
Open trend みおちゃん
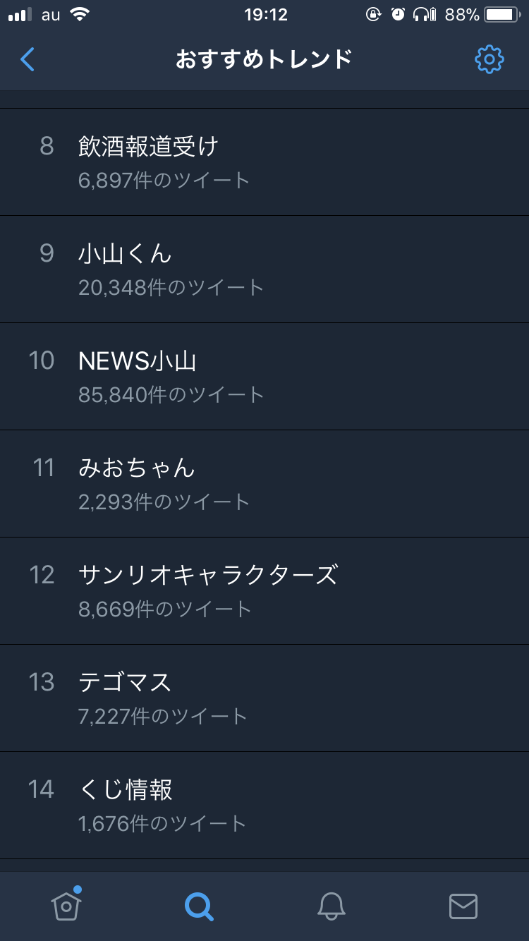[x=264, y=484]
